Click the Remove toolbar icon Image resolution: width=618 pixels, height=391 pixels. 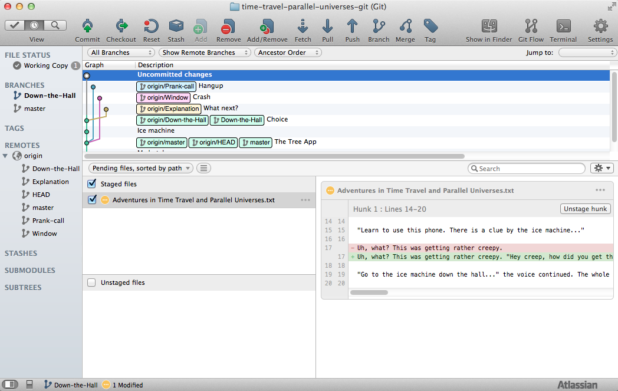coord(228,27)
